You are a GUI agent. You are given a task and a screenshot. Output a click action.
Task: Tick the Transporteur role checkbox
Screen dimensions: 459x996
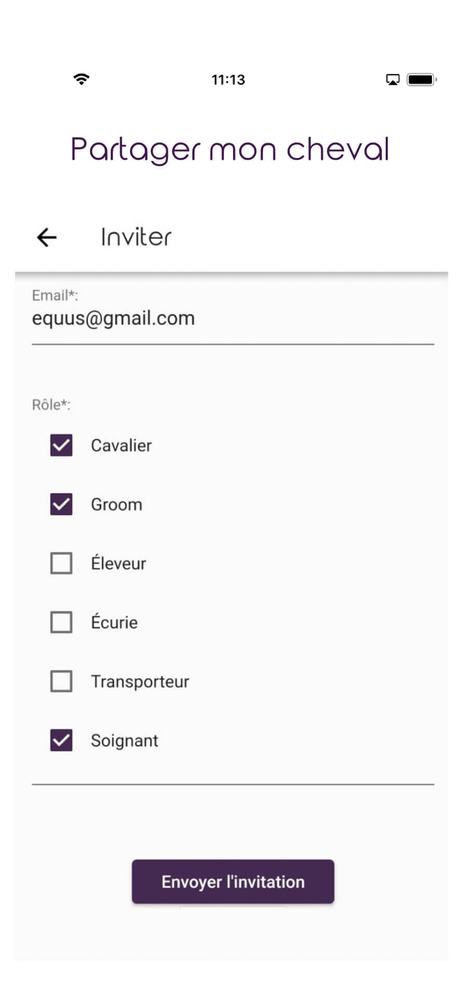[x=61, y=681]
